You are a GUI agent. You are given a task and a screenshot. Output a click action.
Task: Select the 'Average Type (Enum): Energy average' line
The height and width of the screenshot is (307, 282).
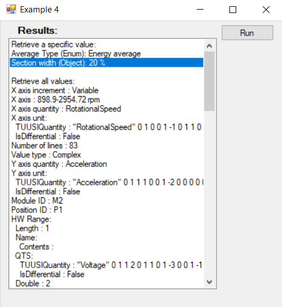coord(107,54)
